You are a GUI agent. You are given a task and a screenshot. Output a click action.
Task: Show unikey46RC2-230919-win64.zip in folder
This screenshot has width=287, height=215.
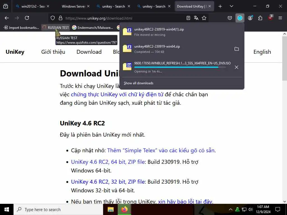237,49
